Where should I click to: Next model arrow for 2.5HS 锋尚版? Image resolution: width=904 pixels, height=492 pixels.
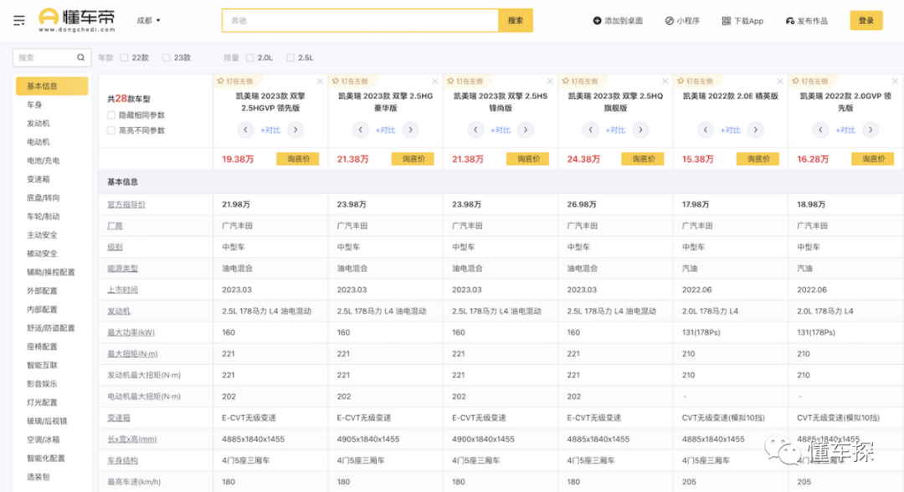click(525, 130)
